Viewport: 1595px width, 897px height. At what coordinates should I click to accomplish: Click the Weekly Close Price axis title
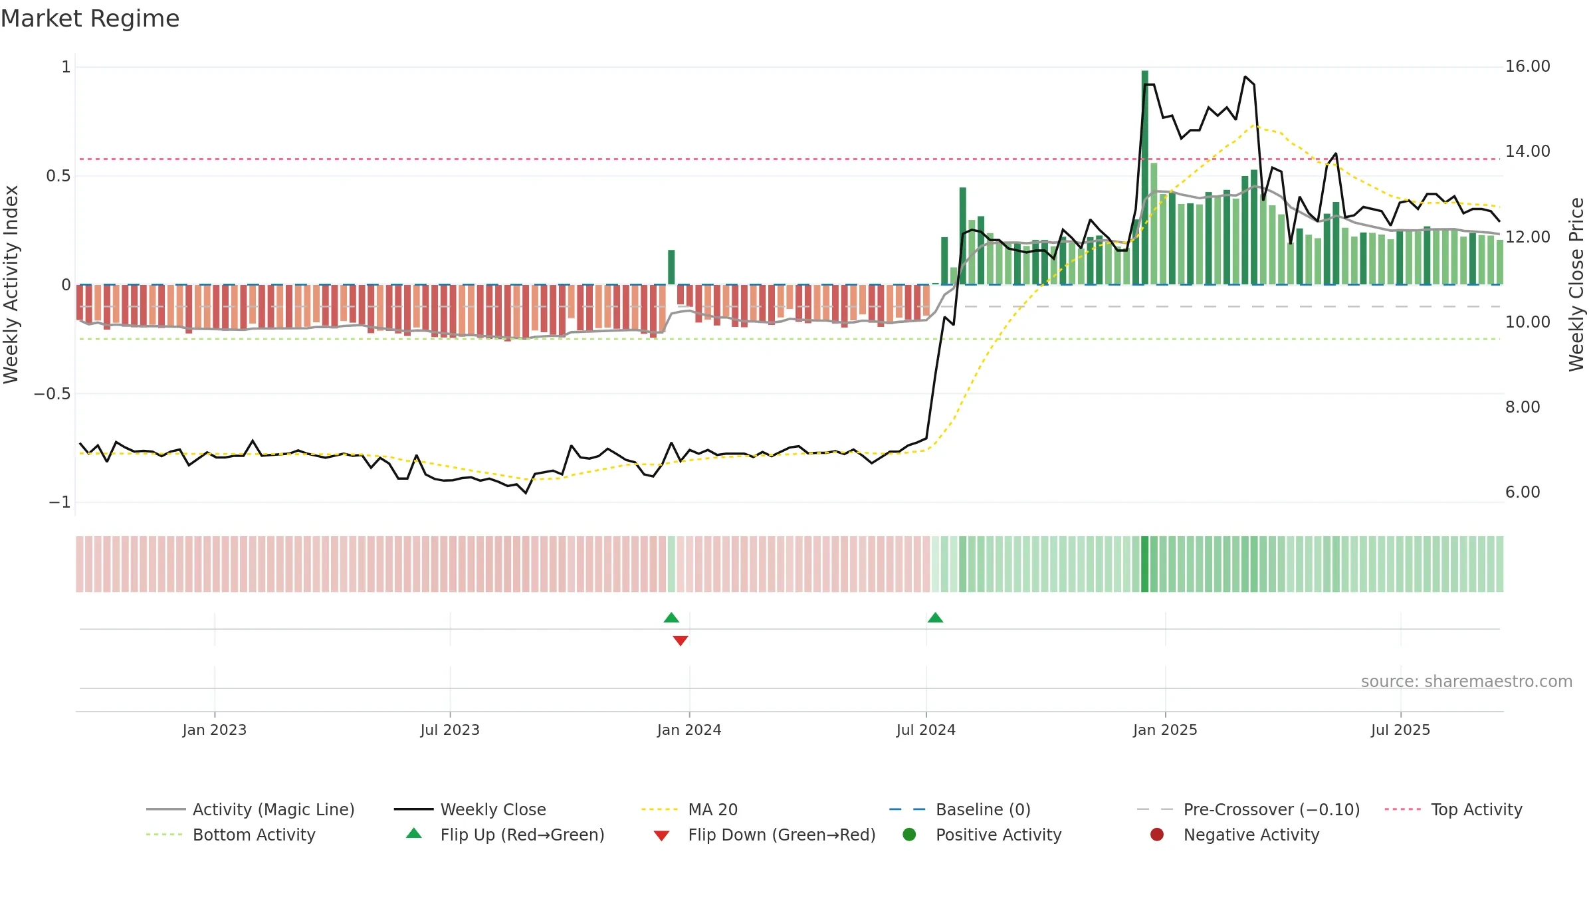click(x=1576, y=284)
